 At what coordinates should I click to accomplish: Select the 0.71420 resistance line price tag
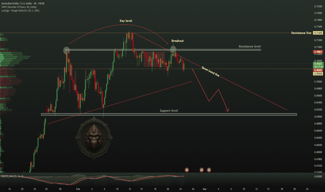coord(318,33)
